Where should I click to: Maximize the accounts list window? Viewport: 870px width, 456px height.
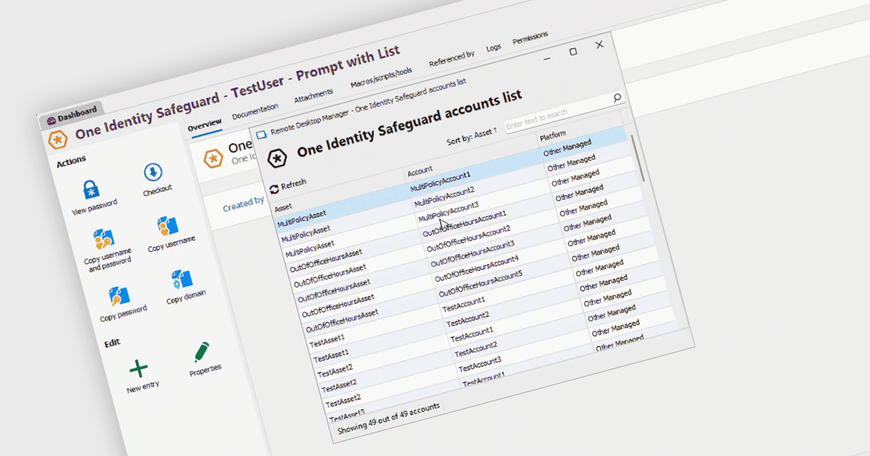pyautogui.click(x=573, y=51)
